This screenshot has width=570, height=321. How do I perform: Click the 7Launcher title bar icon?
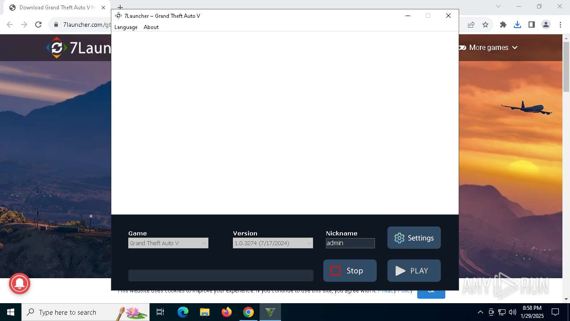pos(118,16)
